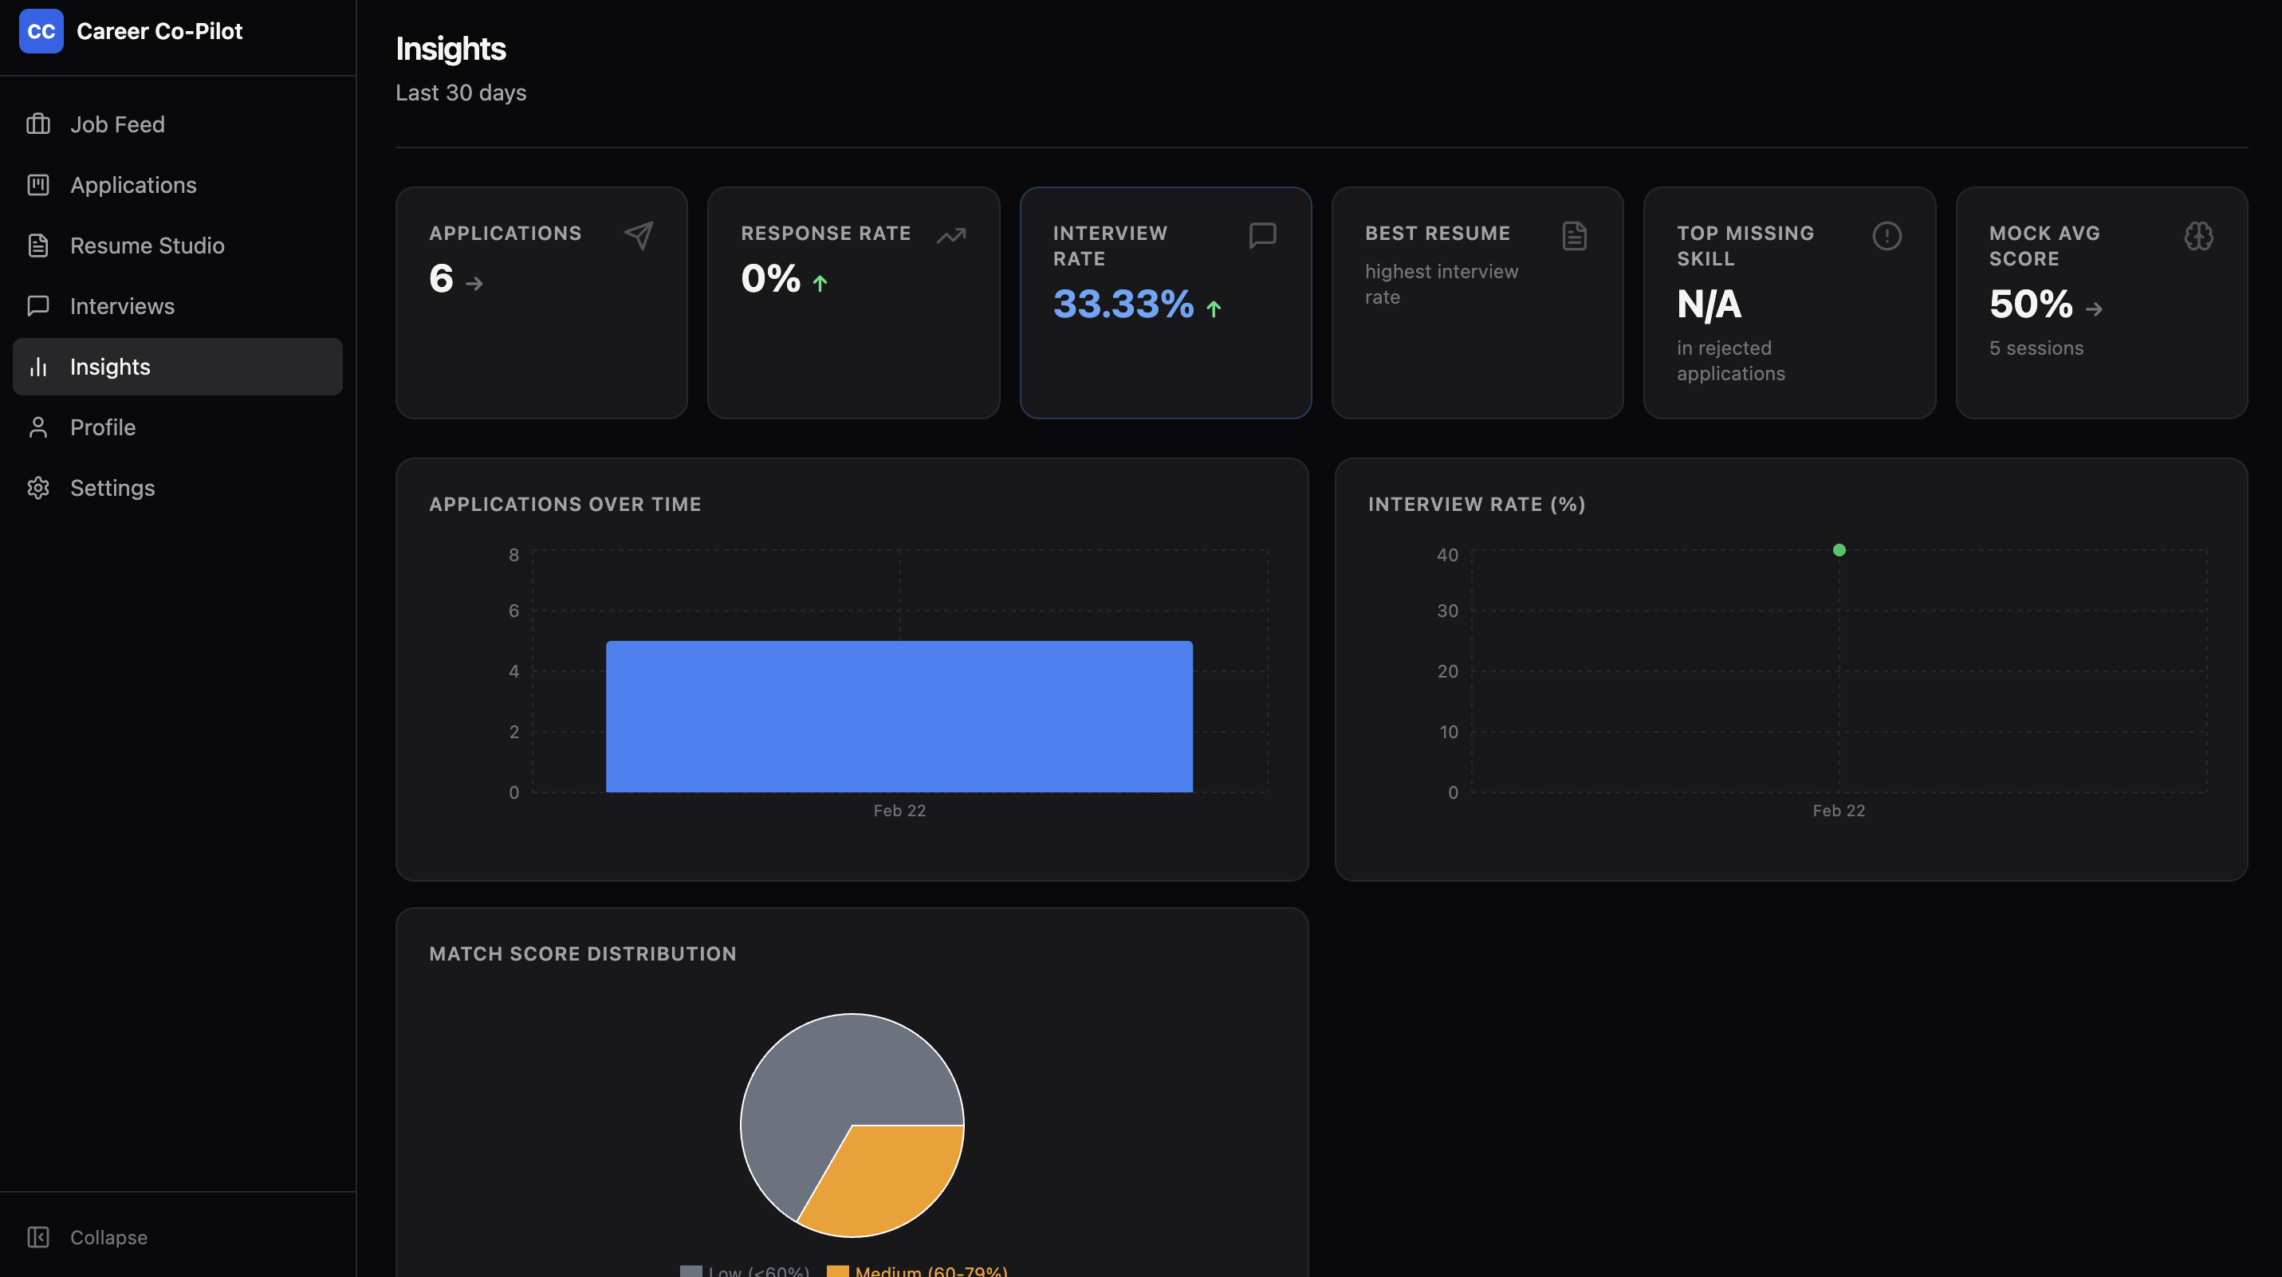Image resolution: width=2282 pixels, height=1277 pixels.
Task: Click the blue Feb 22 bar in applications chart
Action: [899, 717]
